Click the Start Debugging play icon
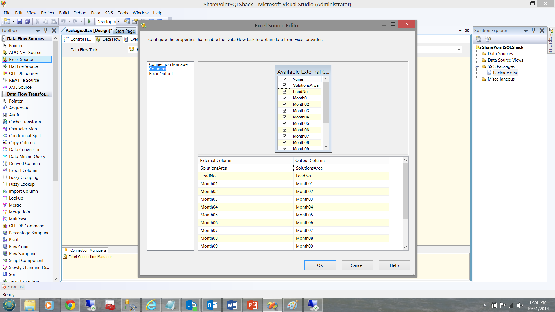 click(x=90, y=21)
